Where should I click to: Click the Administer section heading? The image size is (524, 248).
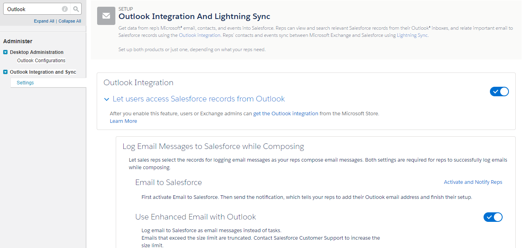point(18,41)
